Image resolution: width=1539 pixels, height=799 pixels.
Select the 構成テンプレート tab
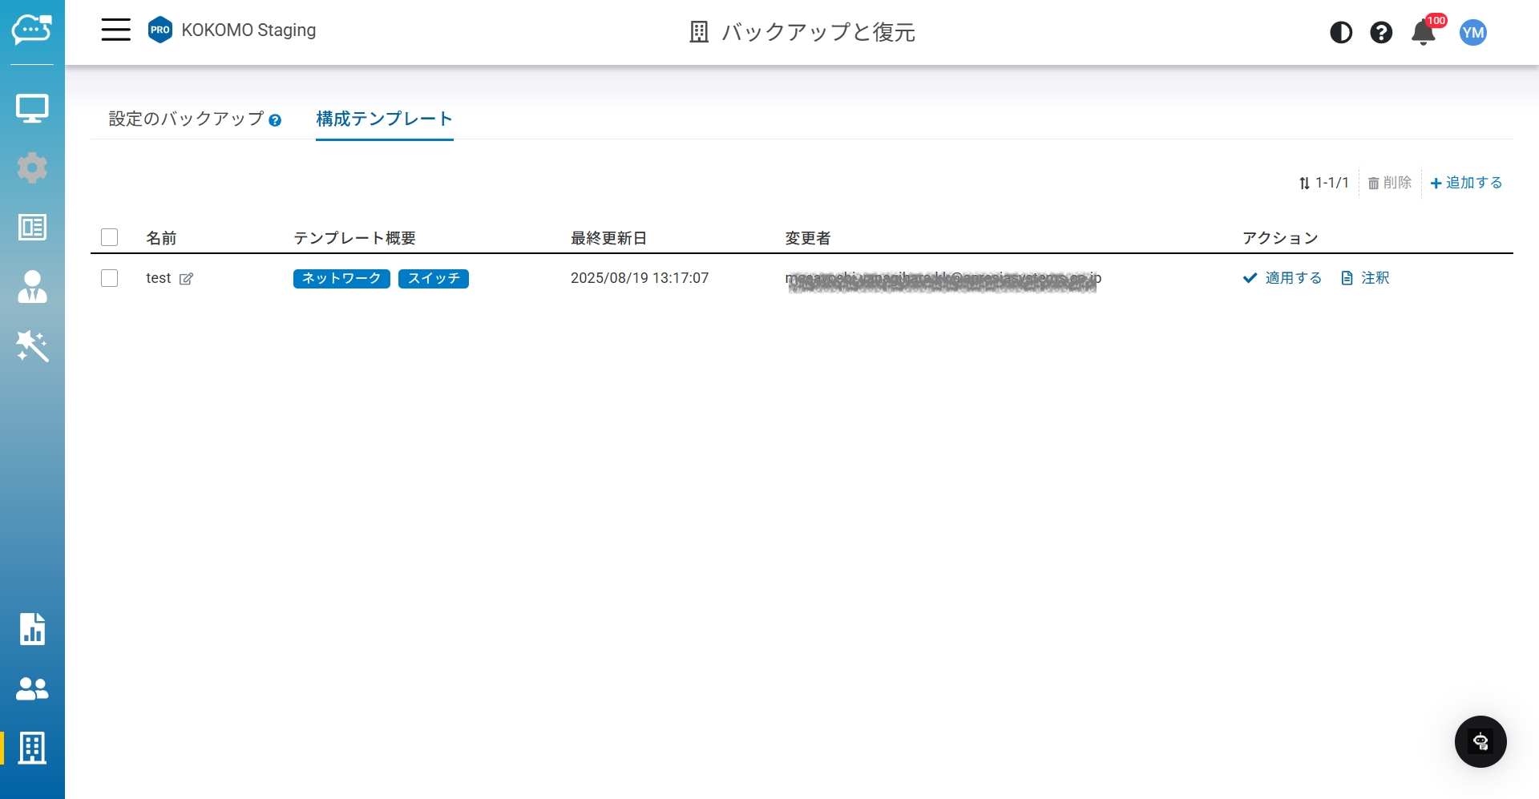(x=384, y=119)
